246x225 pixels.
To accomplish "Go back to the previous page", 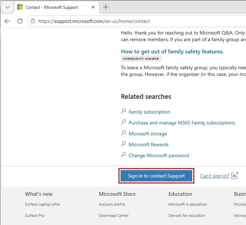I will click(x=7, y=21).
